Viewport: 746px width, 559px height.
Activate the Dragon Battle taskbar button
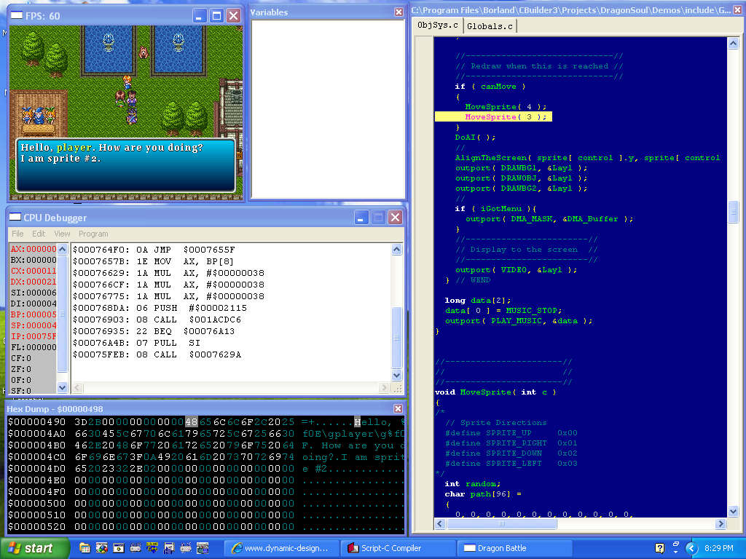pyautogui.click(x=501, y=548)
